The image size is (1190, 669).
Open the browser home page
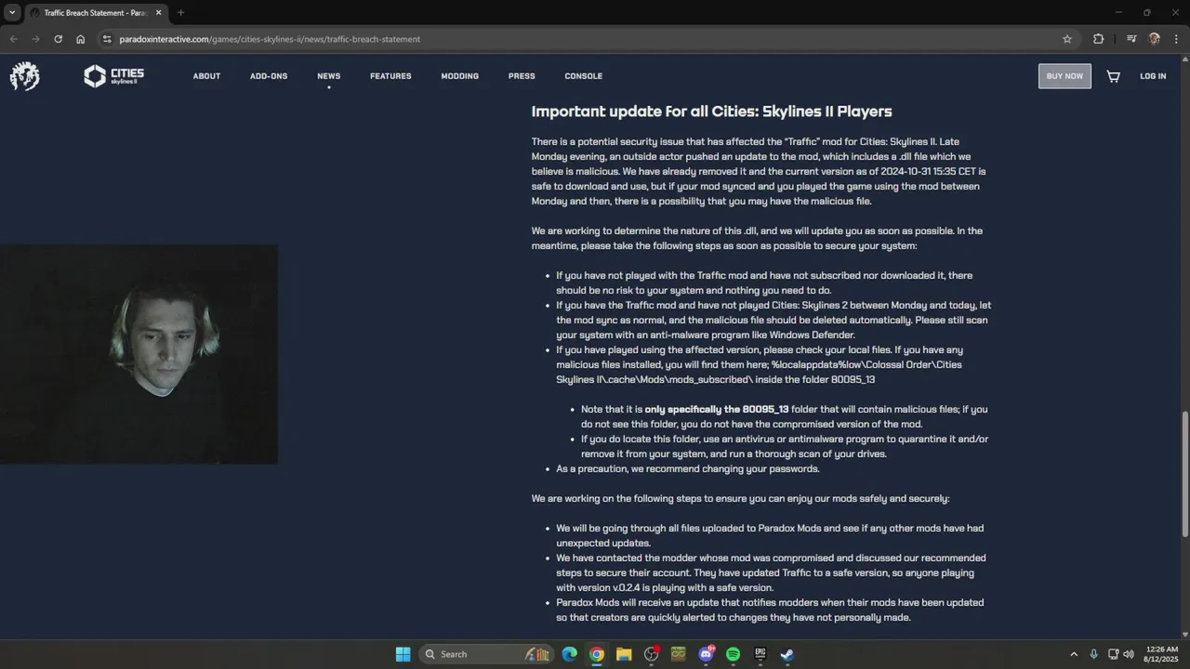coord(80,39)
